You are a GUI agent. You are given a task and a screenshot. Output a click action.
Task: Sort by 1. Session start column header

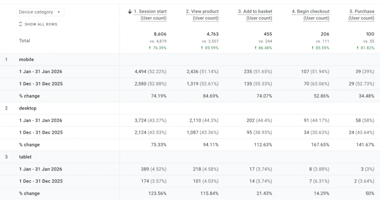(150, 15)
